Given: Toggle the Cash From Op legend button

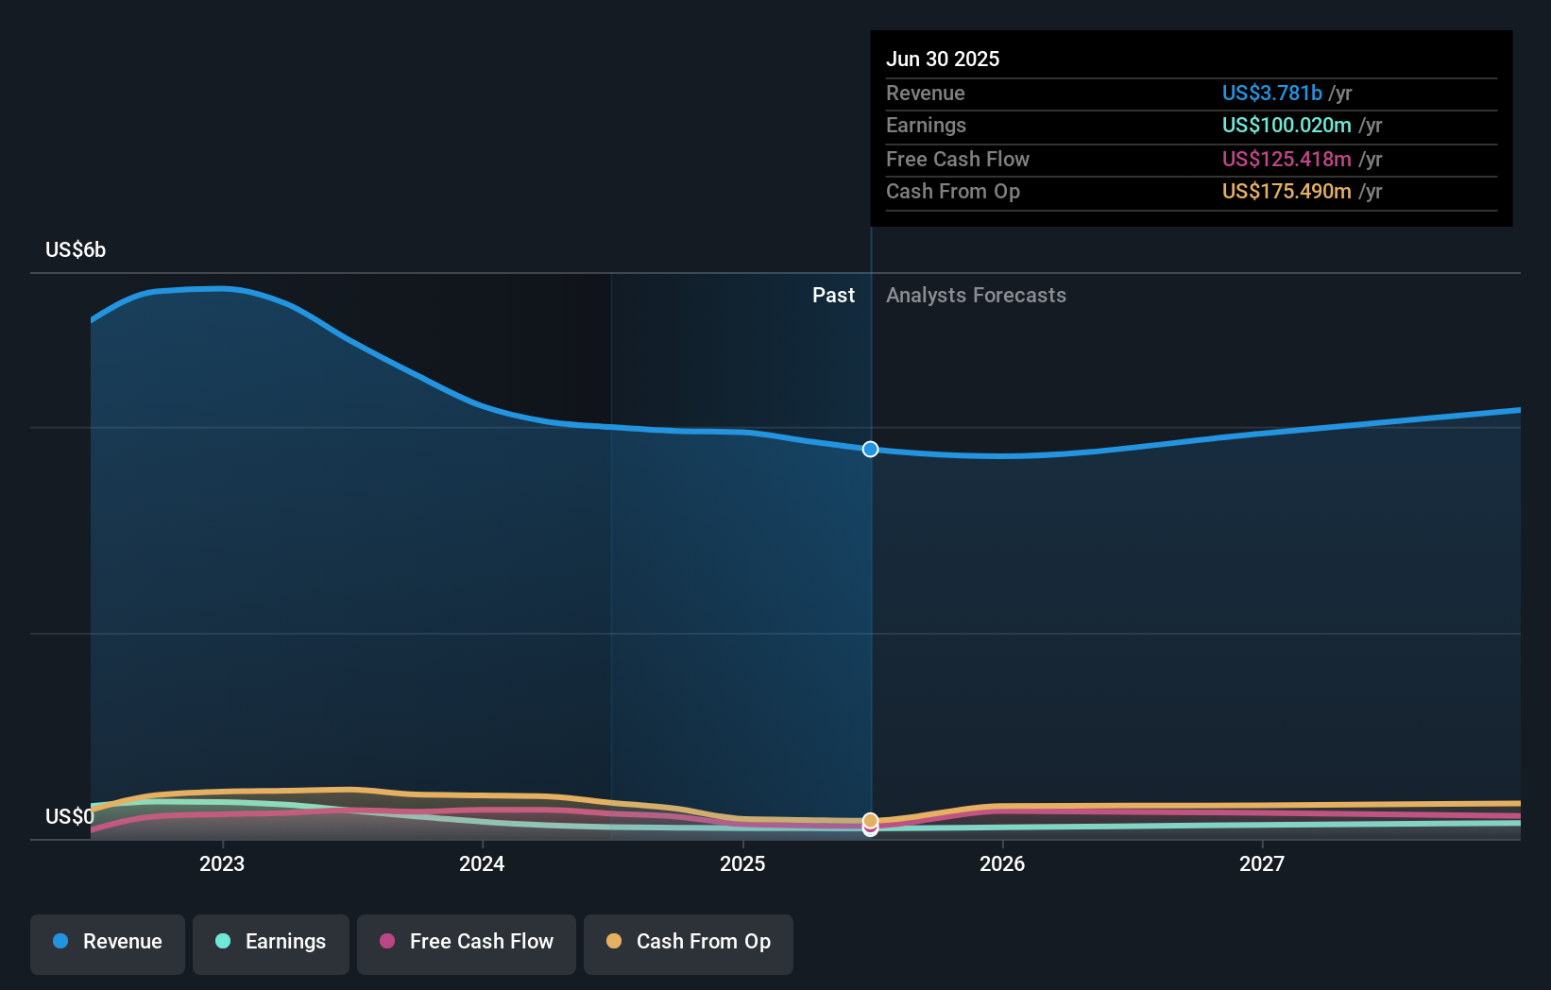Looking at the screenshot, I should [689, 944].
